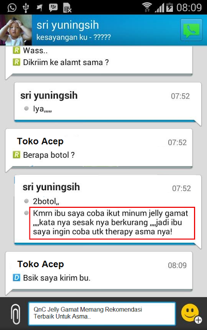Viewport: 207px width, 330px height.
Task: Tap the 'Dikriim ke alamt sama ?' message
Action: pyautogui.click(x=66, y=62)
